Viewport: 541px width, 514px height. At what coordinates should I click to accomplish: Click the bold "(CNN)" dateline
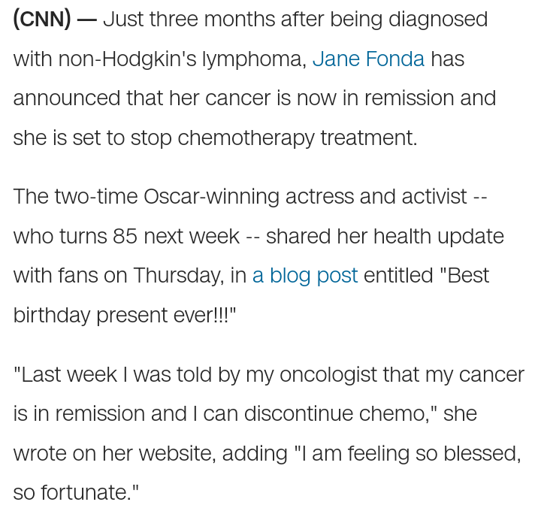tap(42, 19)
